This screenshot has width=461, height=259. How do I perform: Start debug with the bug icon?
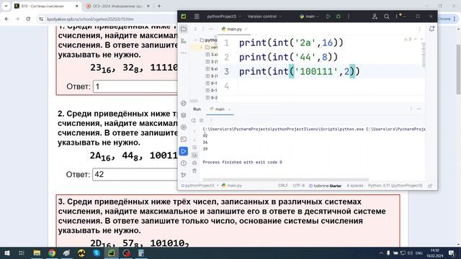(339, 17)
